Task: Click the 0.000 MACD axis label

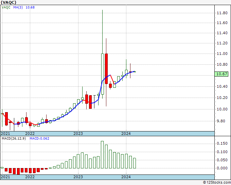Action: coord(222,168)
